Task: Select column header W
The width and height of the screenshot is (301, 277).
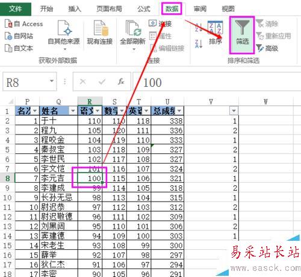Action: click(x=265, y=101)
